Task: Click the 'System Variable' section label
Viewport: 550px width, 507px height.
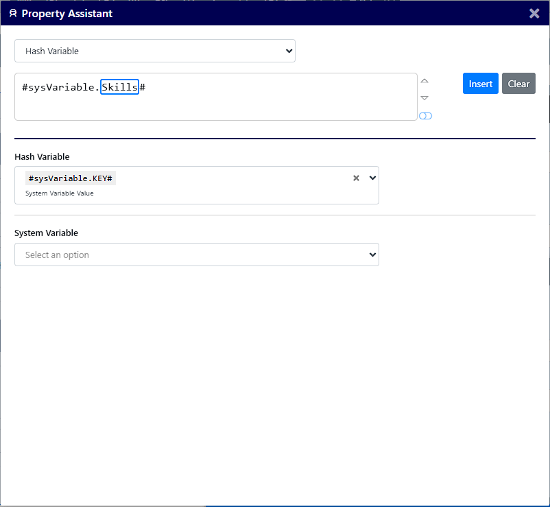Action: [46, 233]
